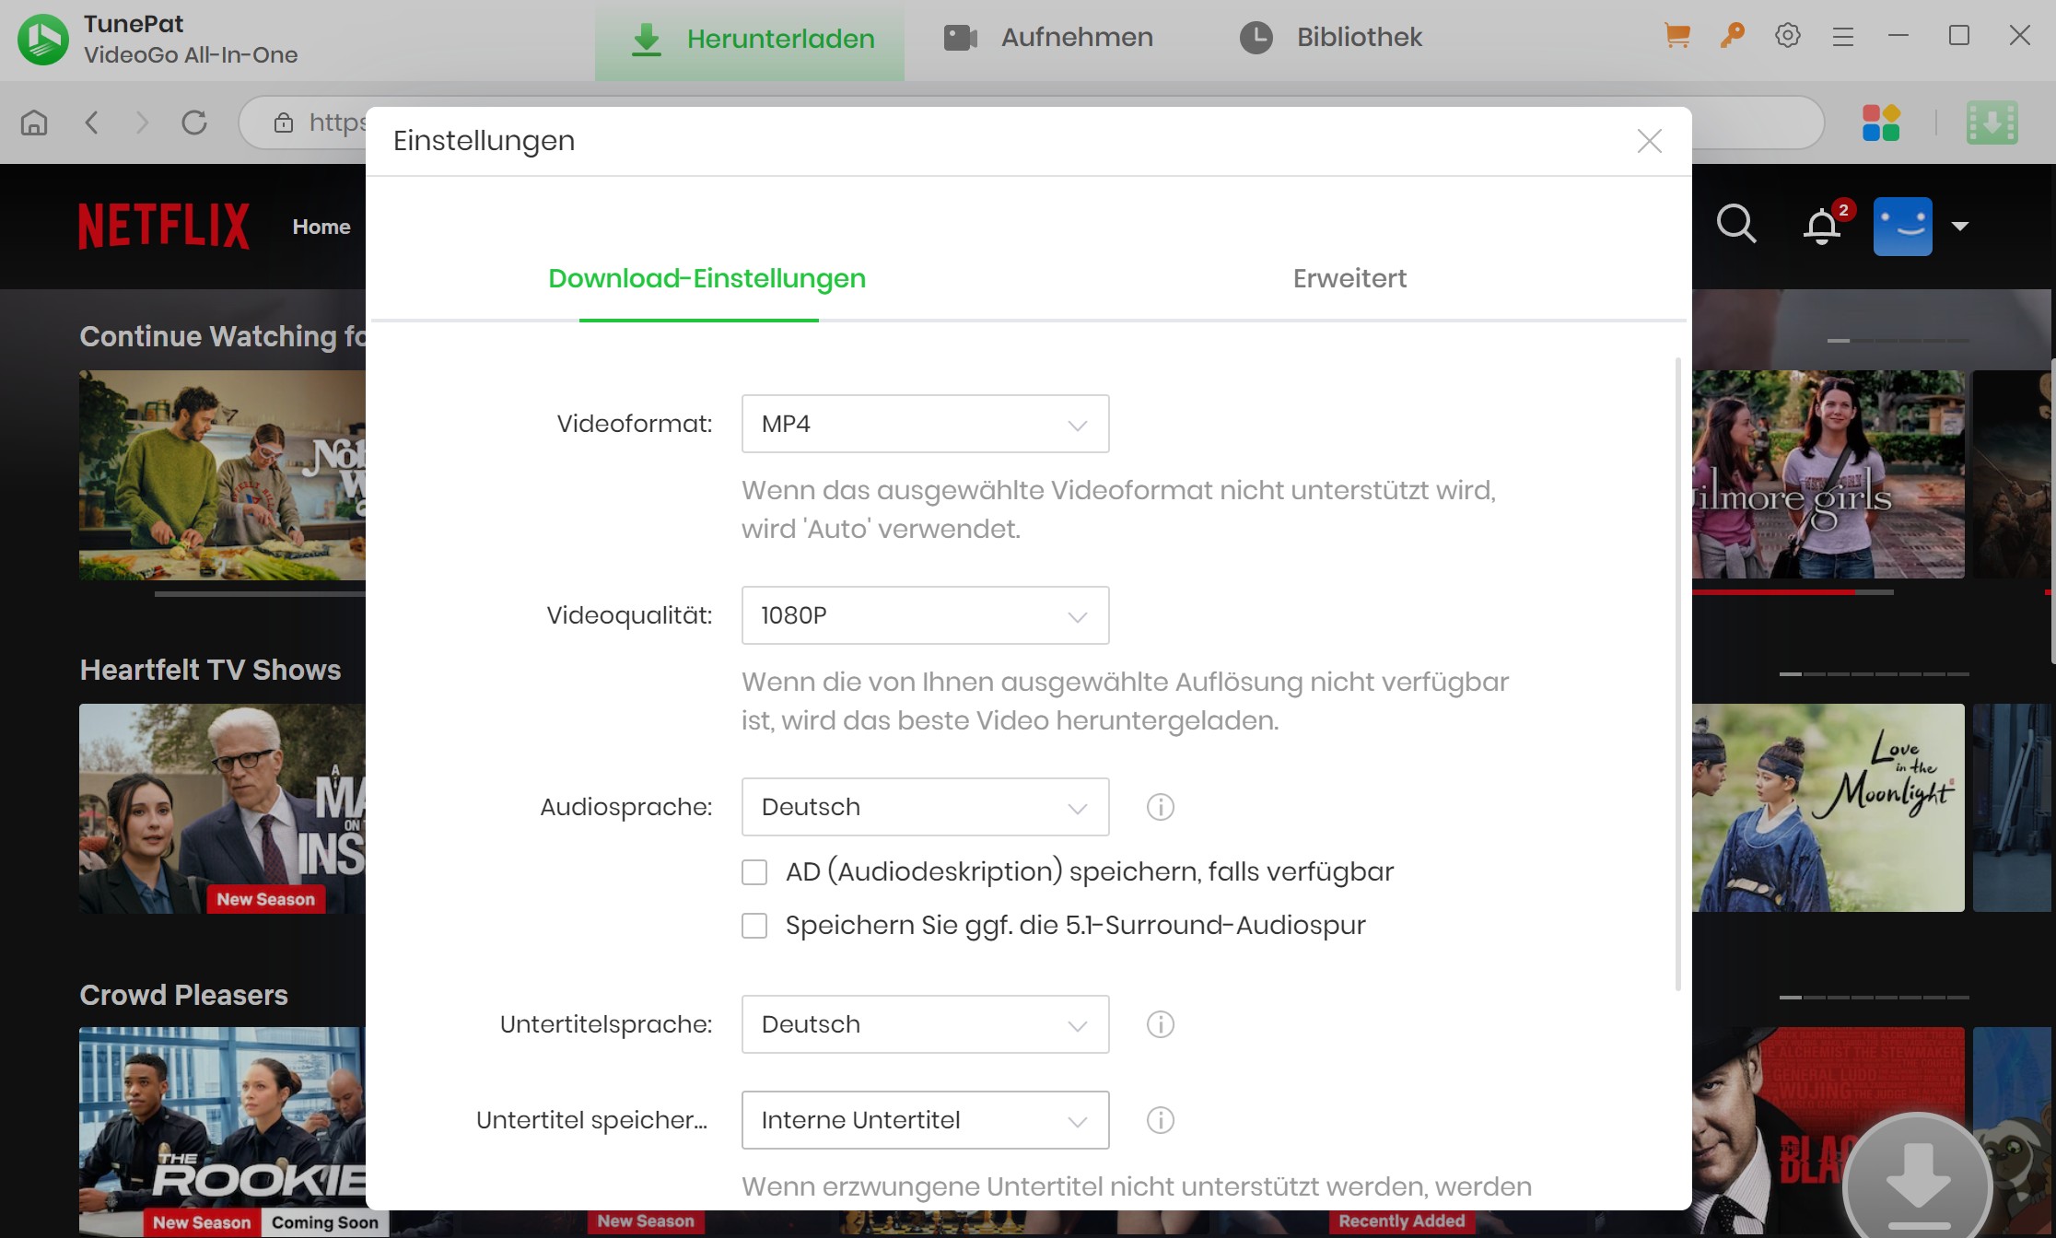Image resolution: width=2056 pixels, height=1238 pixels.
Task: Open the Videoformat dropdown showing MP4
Action: [924, 423]
